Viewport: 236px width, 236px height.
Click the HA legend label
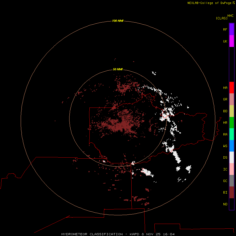click(x=225, y=88)
